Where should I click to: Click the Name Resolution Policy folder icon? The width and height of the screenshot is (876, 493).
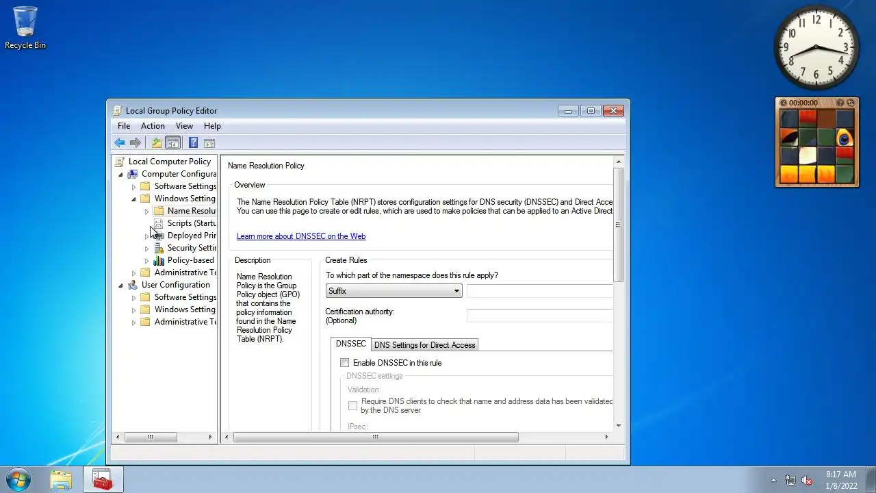pyautogui.click(x=159, y=211)
